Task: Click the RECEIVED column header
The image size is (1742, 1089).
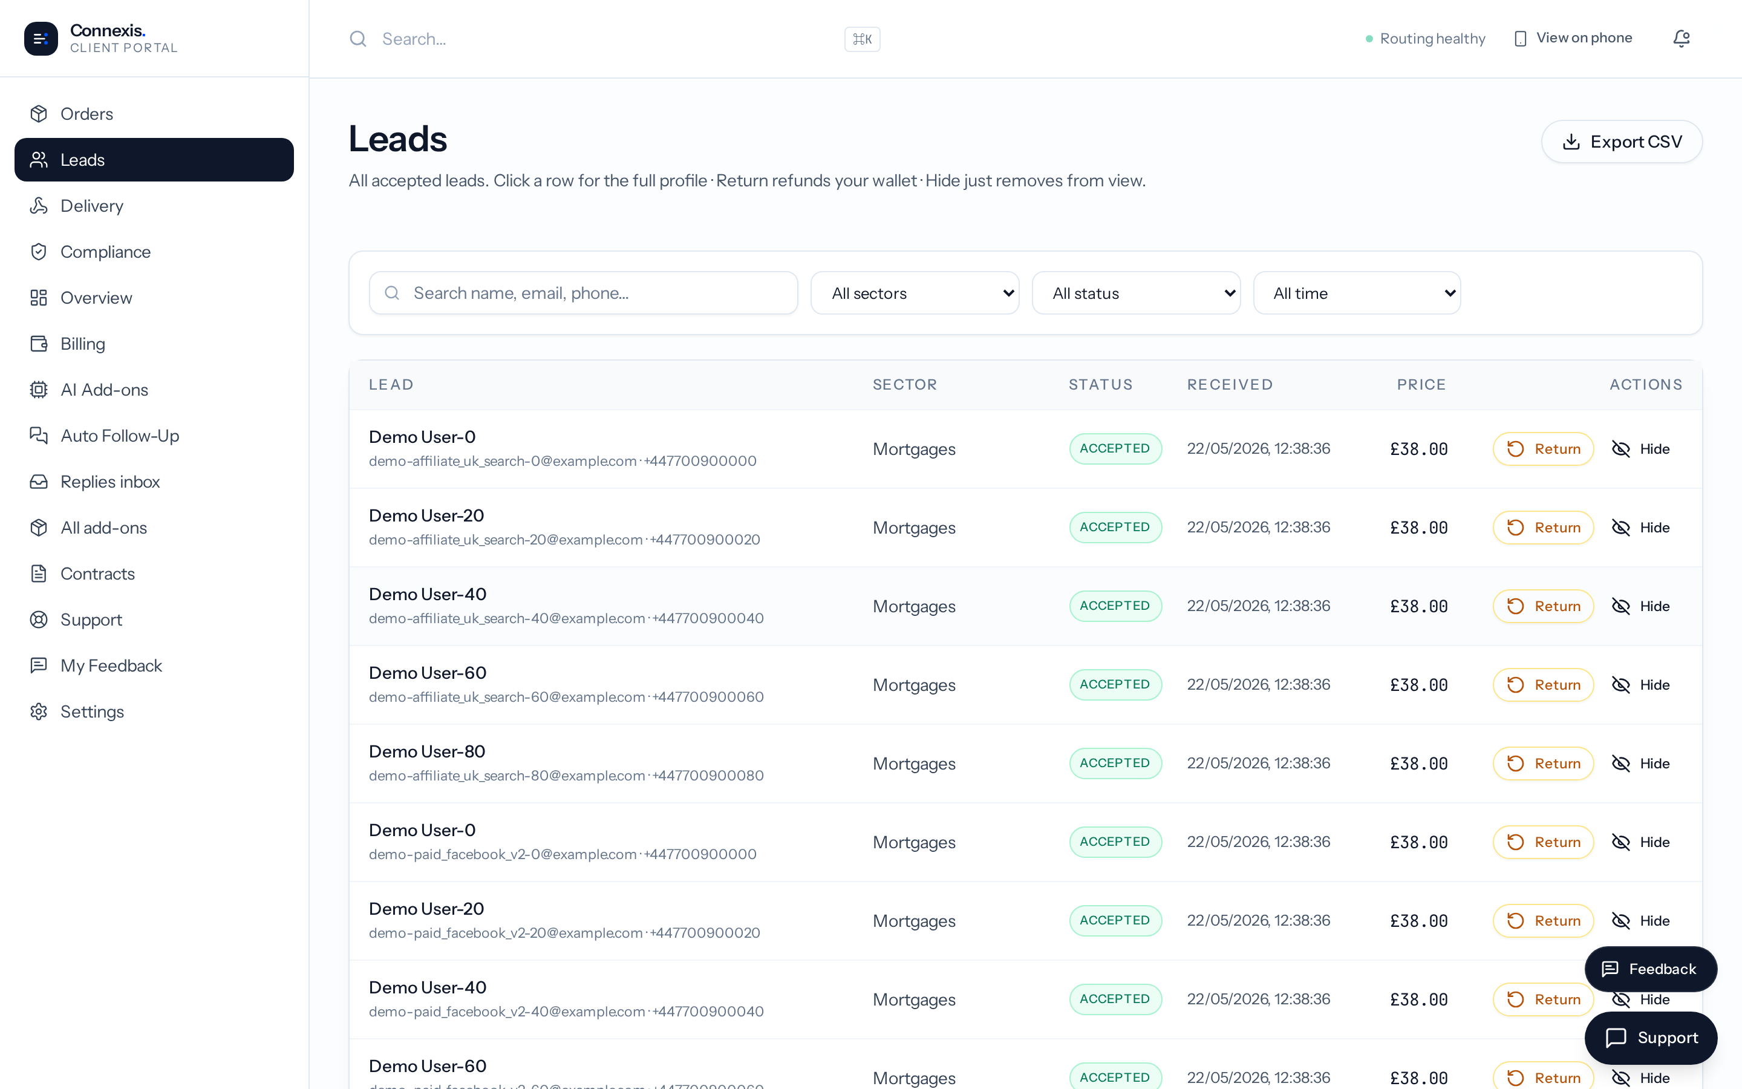Action: [1230, 385]
